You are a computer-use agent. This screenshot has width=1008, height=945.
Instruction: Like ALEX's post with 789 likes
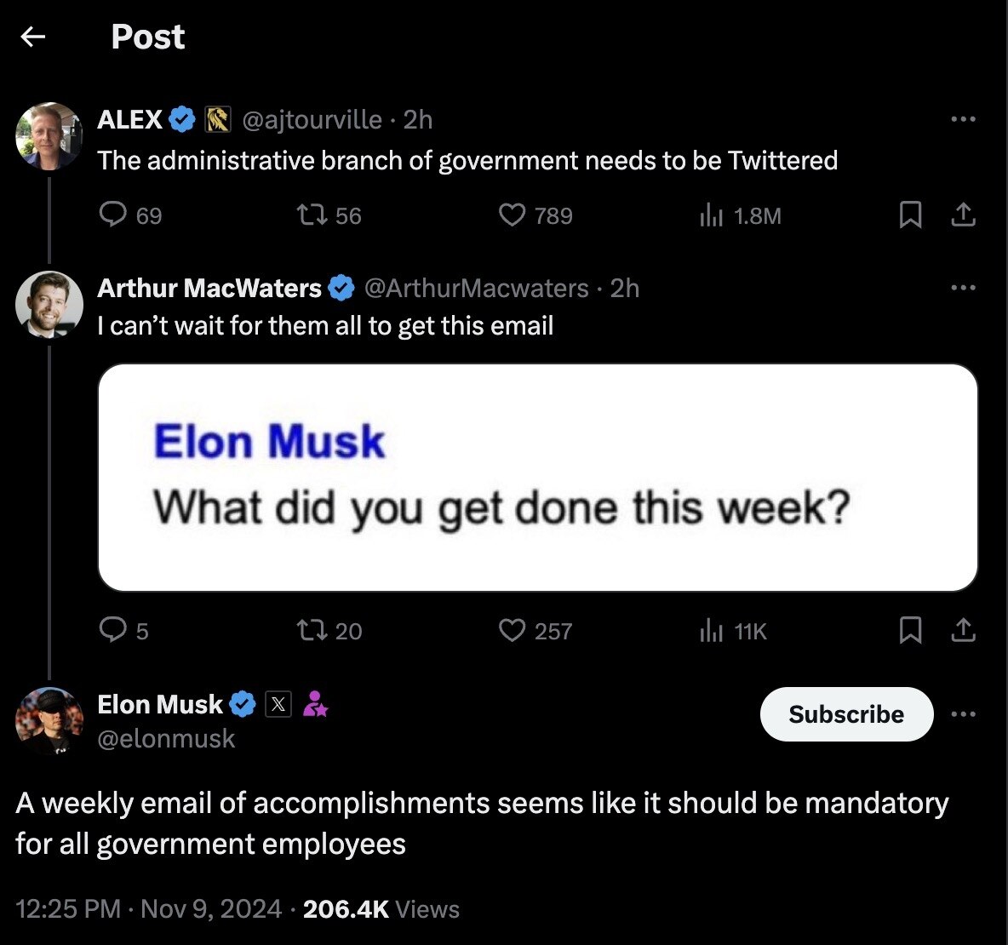[512, 215]
